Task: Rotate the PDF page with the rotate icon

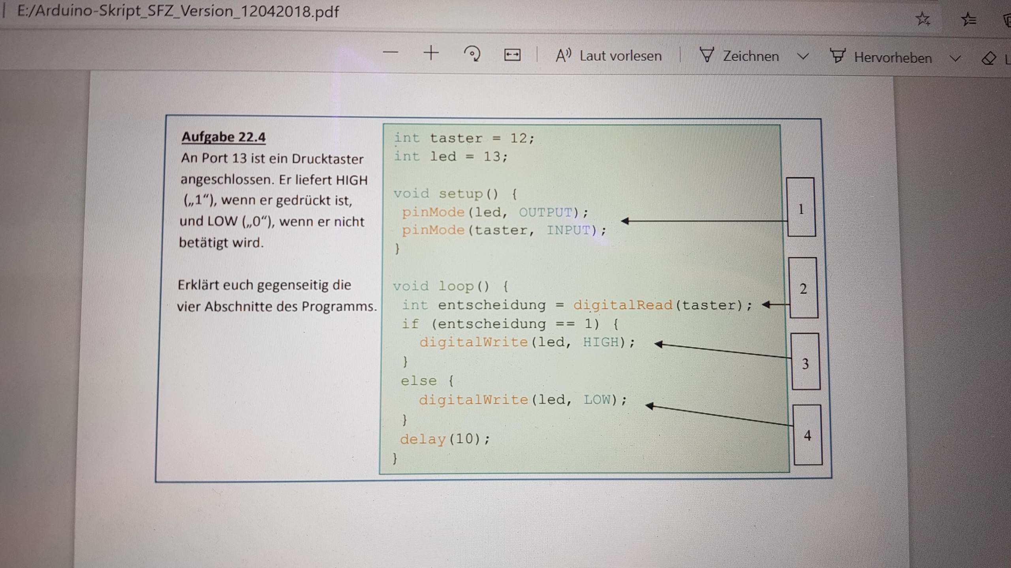Action: coord(473,54)
